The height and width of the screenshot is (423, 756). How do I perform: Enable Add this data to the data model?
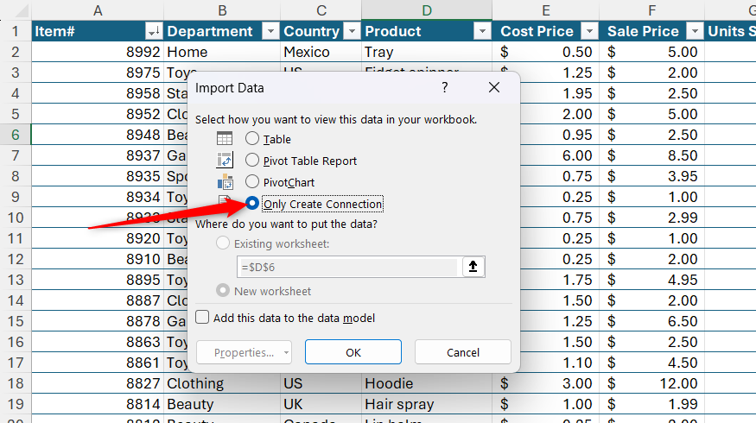pyautogui.click(x=202, y=317)
